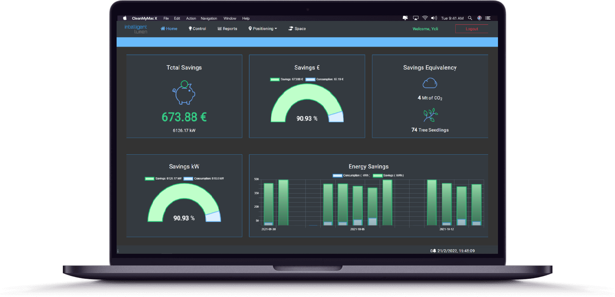Click the notification bell in status bar
615x297 pixels.
434,251
